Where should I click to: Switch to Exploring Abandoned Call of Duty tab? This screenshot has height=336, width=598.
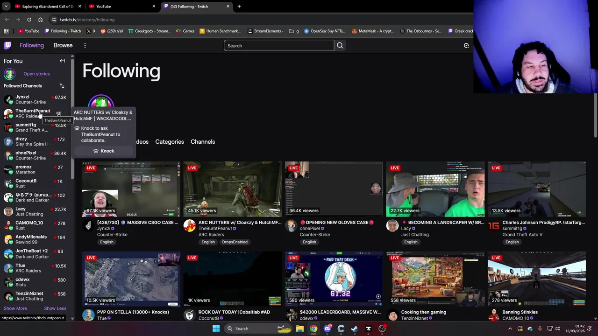click(48, 7)
